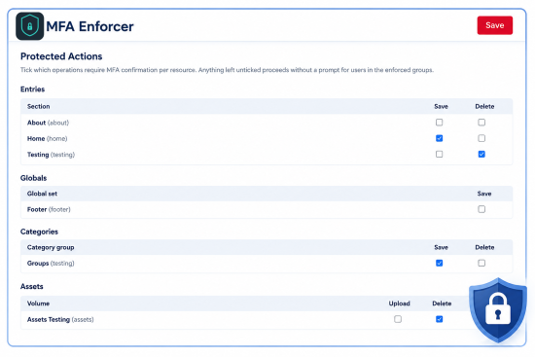
Task: Untick the Delete checkbox for Testing section
Action: (481, 155)
